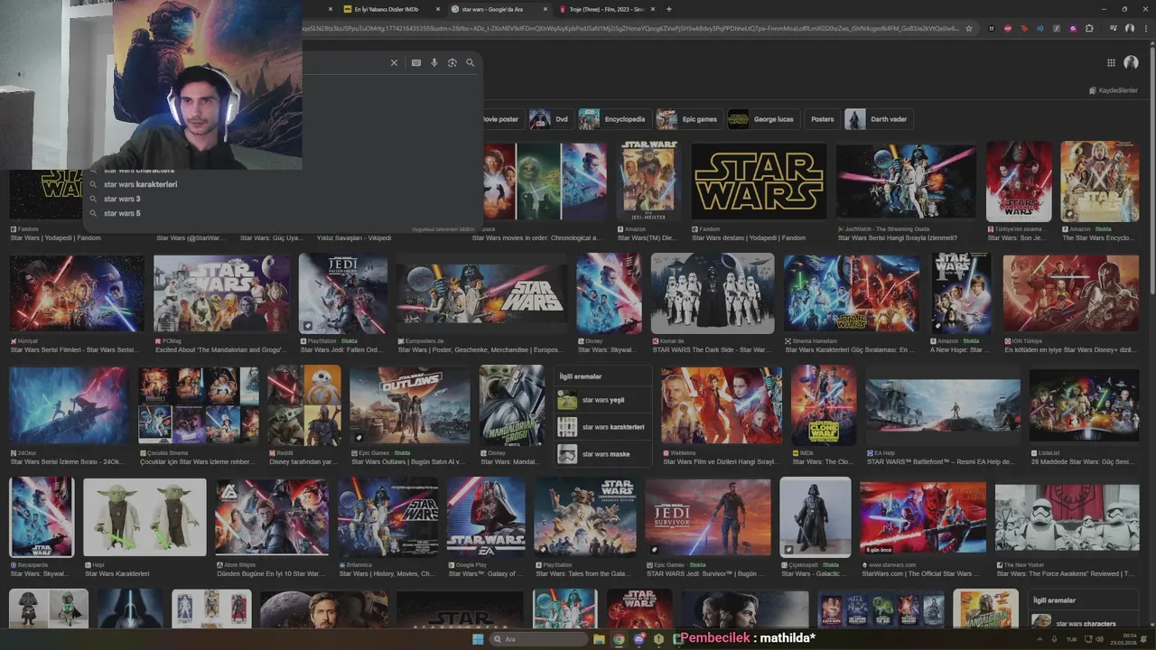
Task: Open the Clone Wars IMDb image
Action: pos(824,404)
